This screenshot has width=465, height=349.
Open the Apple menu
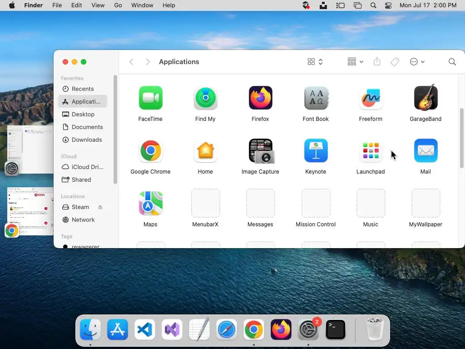point(12,5)
